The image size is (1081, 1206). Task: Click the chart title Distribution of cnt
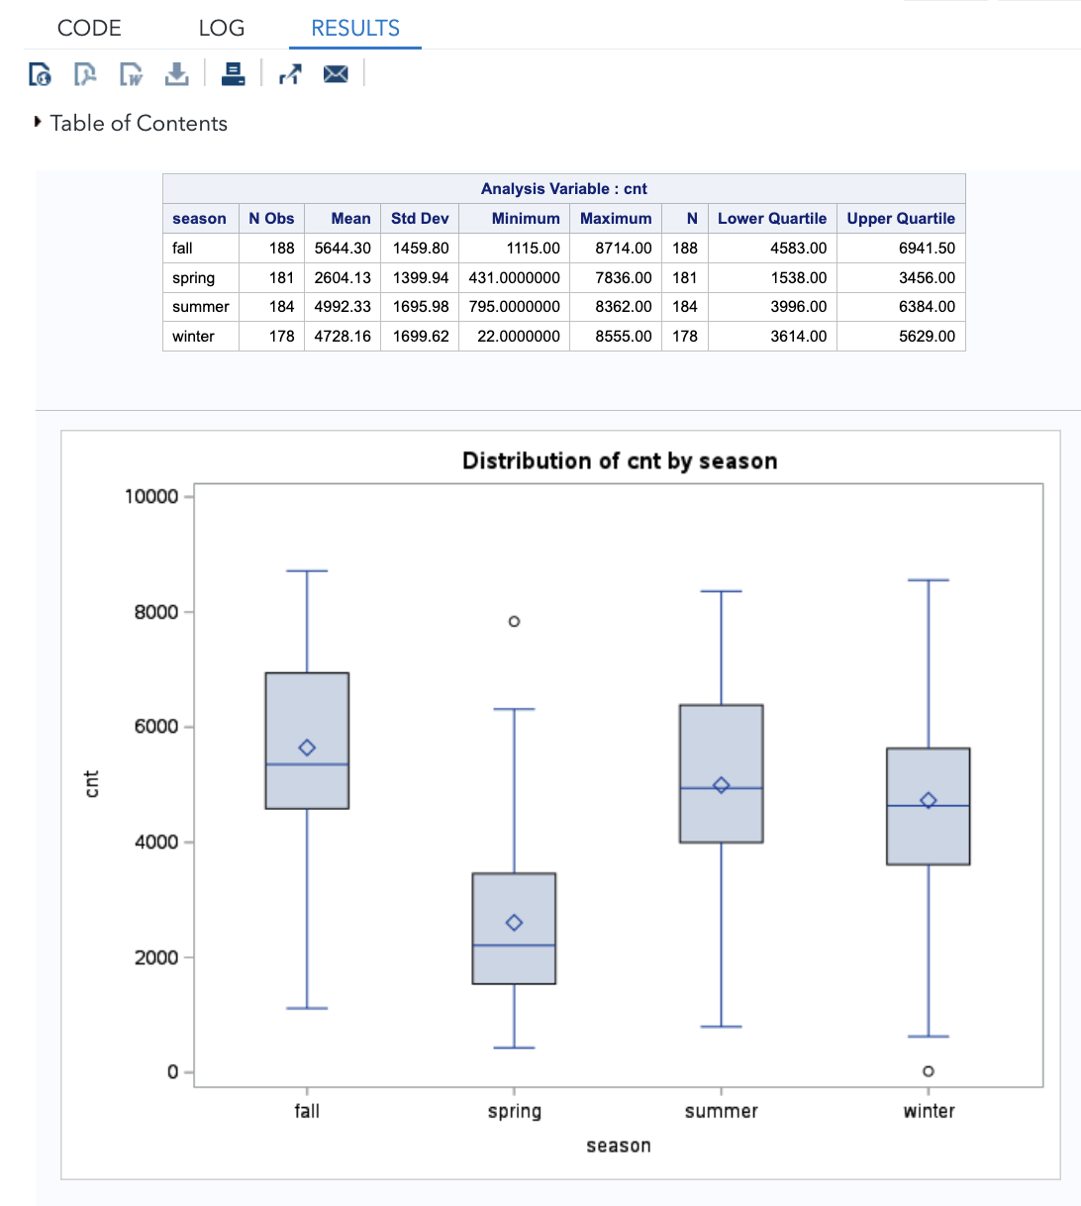click(620, 460)
